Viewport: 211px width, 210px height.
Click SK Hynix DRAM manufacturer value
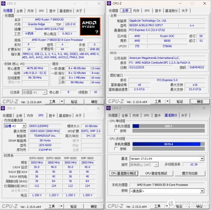(x=45, y=141)
